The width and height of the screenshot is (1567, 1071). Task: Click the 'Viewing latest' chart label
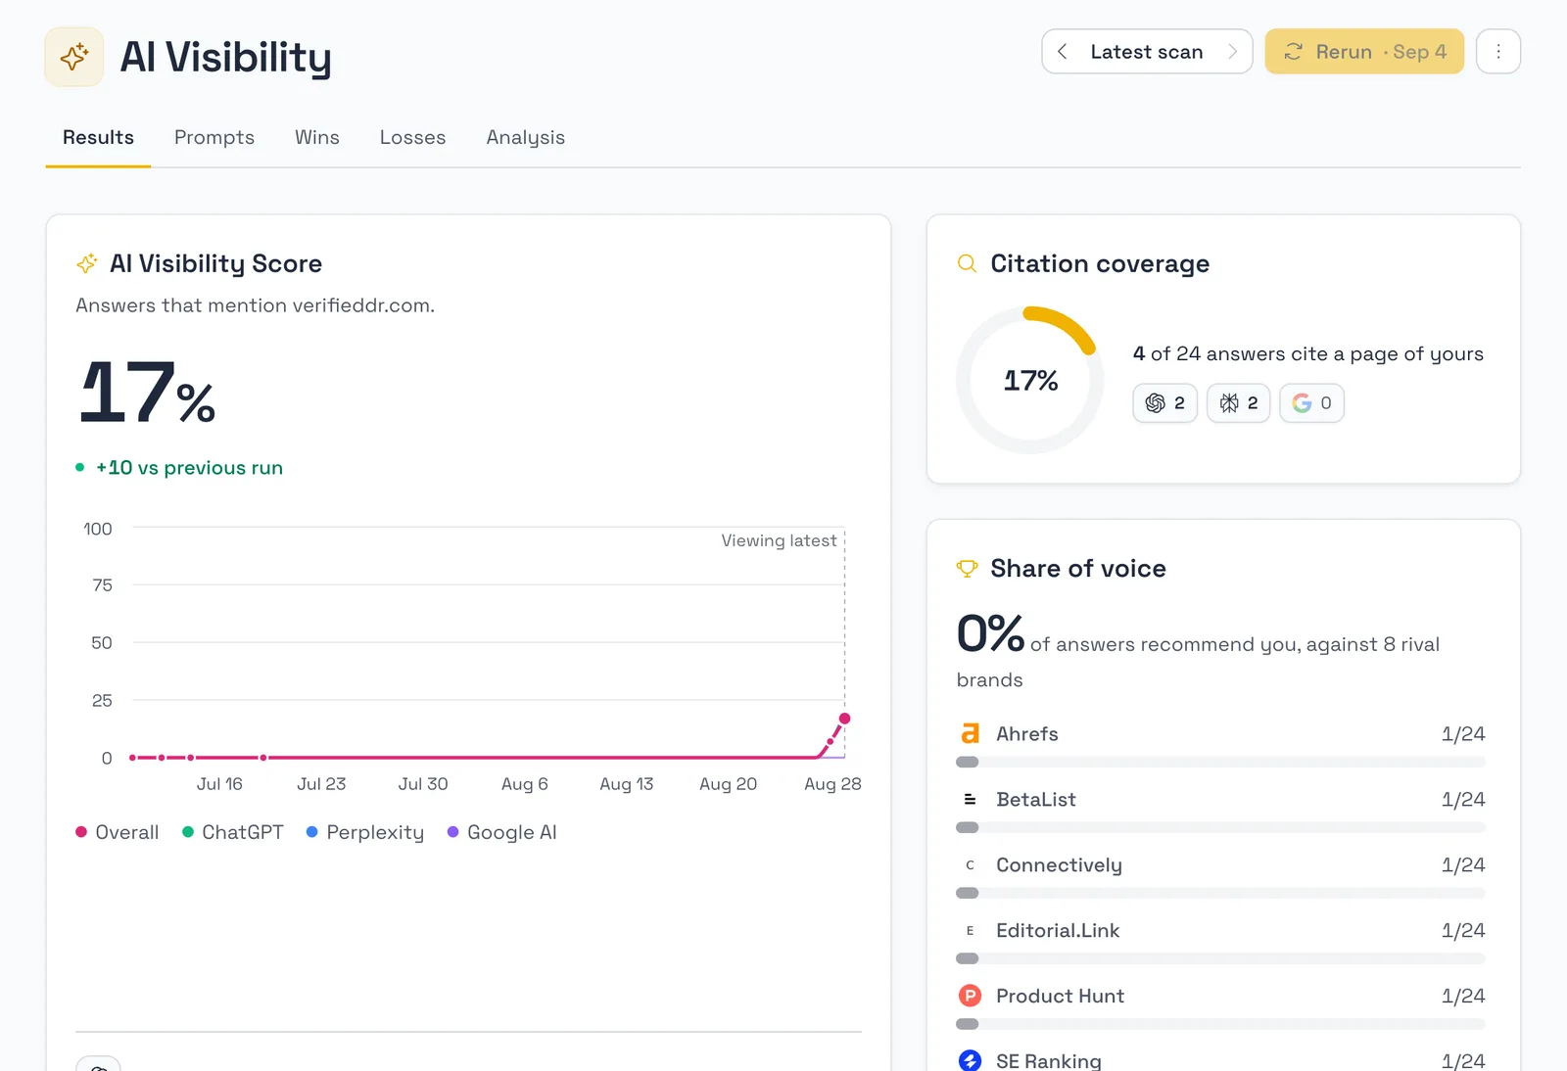pyautogui.click(x=780, y=540)
